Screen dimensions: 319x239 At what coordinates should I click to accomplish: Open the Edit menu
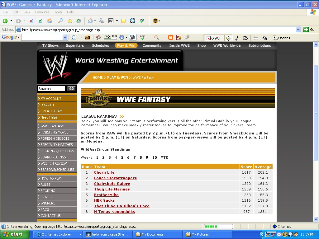pos(16,12)
